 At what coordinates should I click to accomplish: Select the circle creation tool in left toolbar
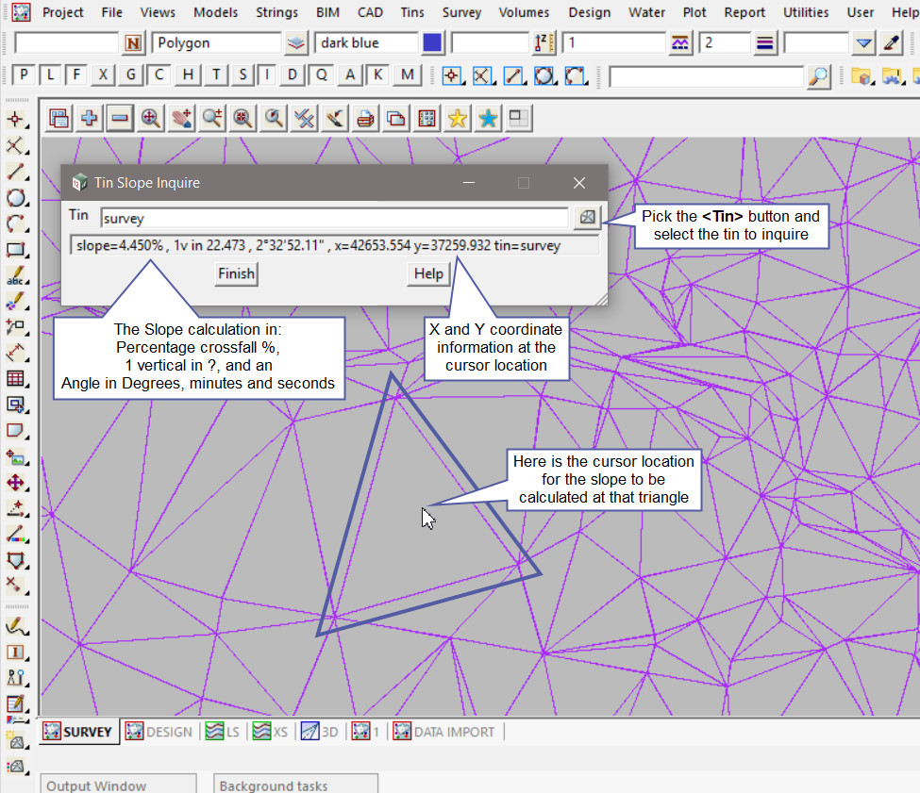coord(15,198)
